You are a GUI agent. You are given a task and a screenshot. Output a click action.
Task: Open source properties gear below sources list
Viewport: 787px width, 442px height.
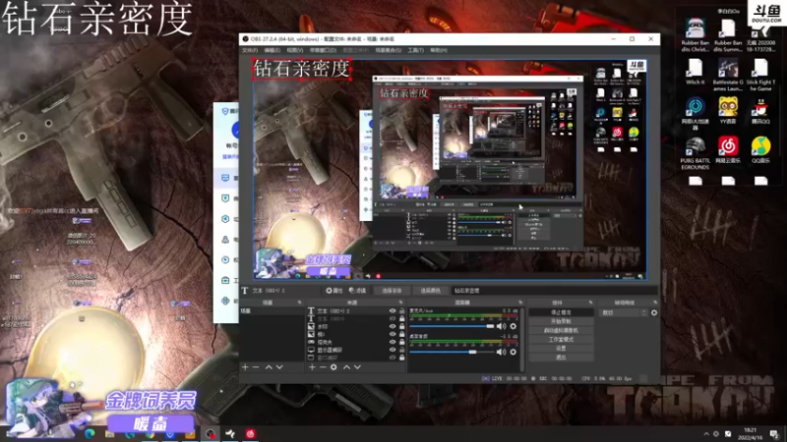(333, 367)
